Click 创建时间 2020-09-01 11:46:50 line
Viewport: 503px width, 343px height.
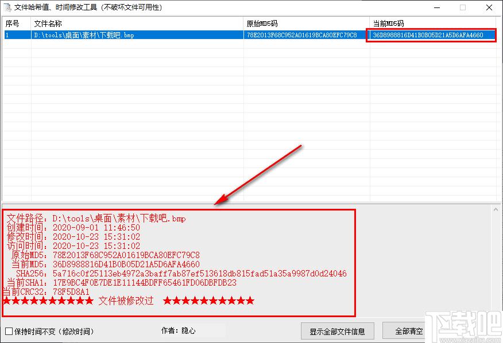[73, 228]
